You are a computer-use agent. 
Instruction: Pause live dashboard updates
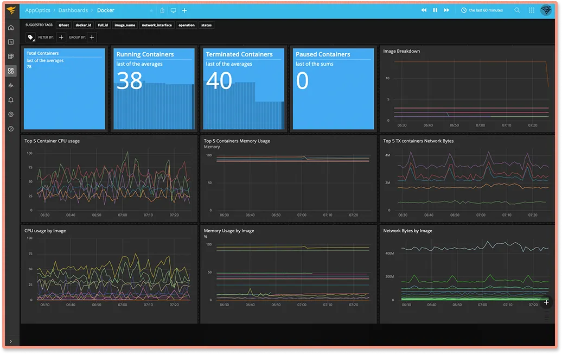point(435,10)
